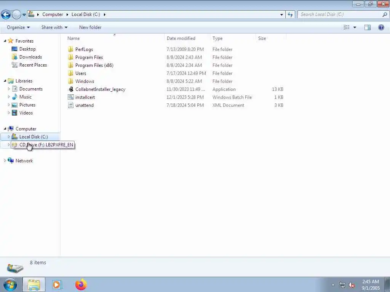The height and width of the screenshot is (292, 390).
Task: Open Windows Media Player from taskbar
Action: pos(57,284)
